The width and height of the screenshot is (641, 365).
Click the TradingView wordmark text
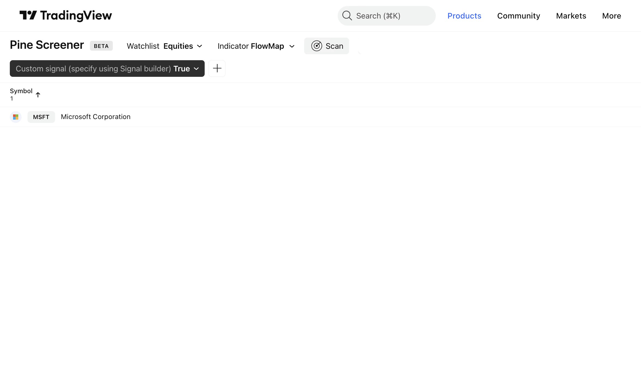[76, 16]
